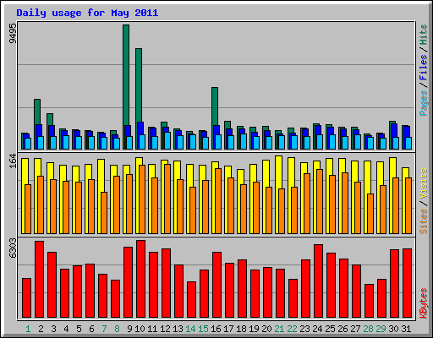The height and width of the screenshot is (338, 433).
Task: Click the orange sites bar for day 12
Action: pyautogui.click(x=167, y=199)
